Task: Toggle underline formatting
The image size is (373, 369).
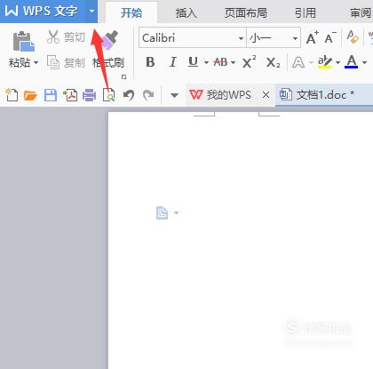Action: 193,62
